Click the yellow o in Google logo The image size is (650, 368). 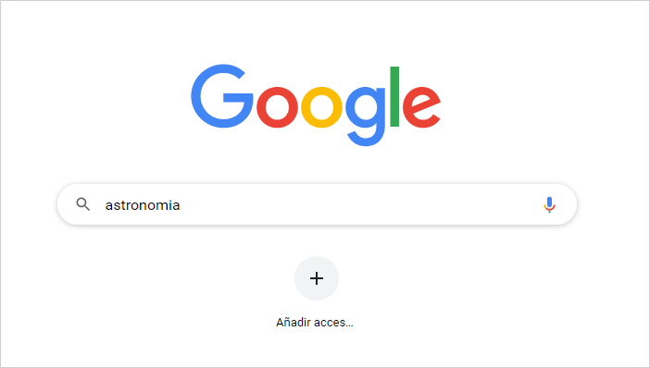[321, 107]
